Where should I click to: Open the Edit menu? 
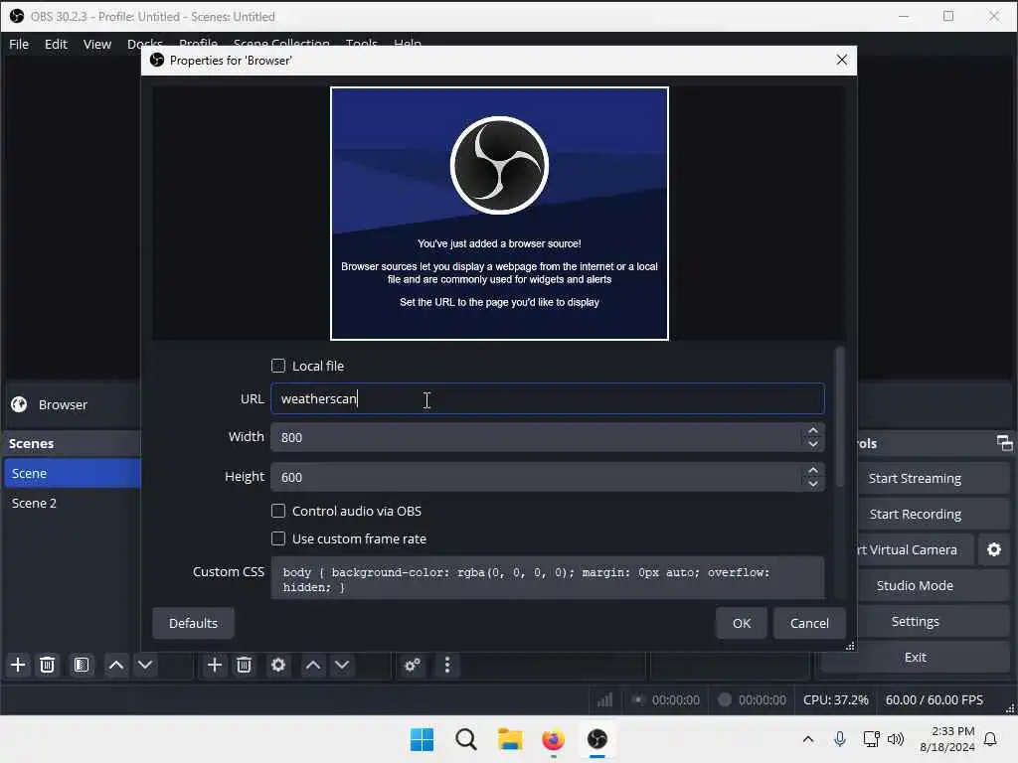pyautogui.click(x=56, y=44)
